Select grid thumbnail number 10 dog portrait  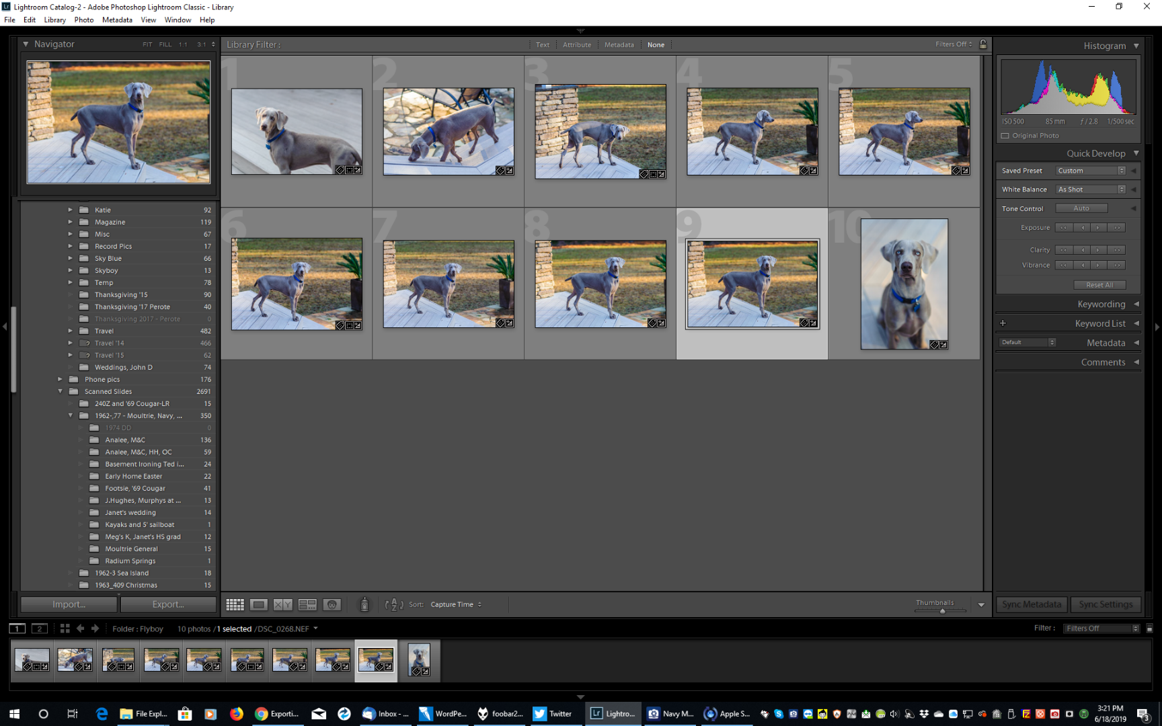(904, 284)
